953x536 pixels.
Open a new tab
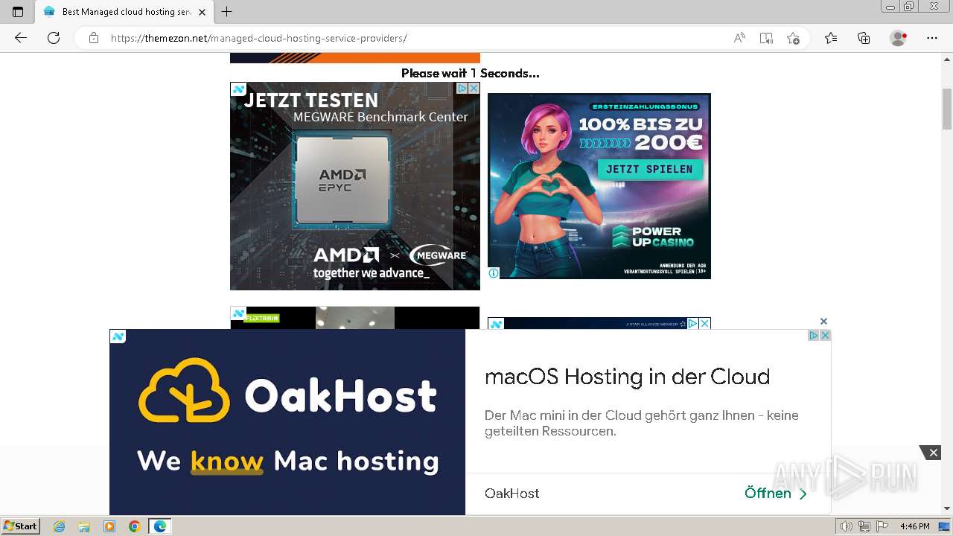227,12
